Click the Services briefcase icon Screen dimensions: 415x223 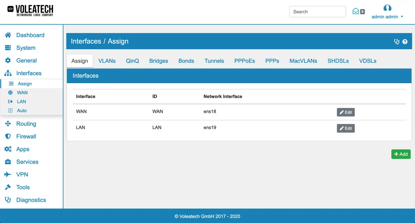(x=8, y=162)
